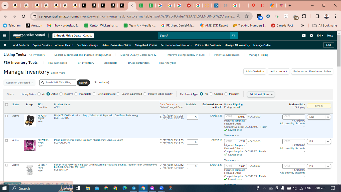Image resolution: width=341 pixels, height=192 pixels.
Task: Click the bookmark flag icon beside Add Products
Action: pyautogui.click(x=5, y=45)
